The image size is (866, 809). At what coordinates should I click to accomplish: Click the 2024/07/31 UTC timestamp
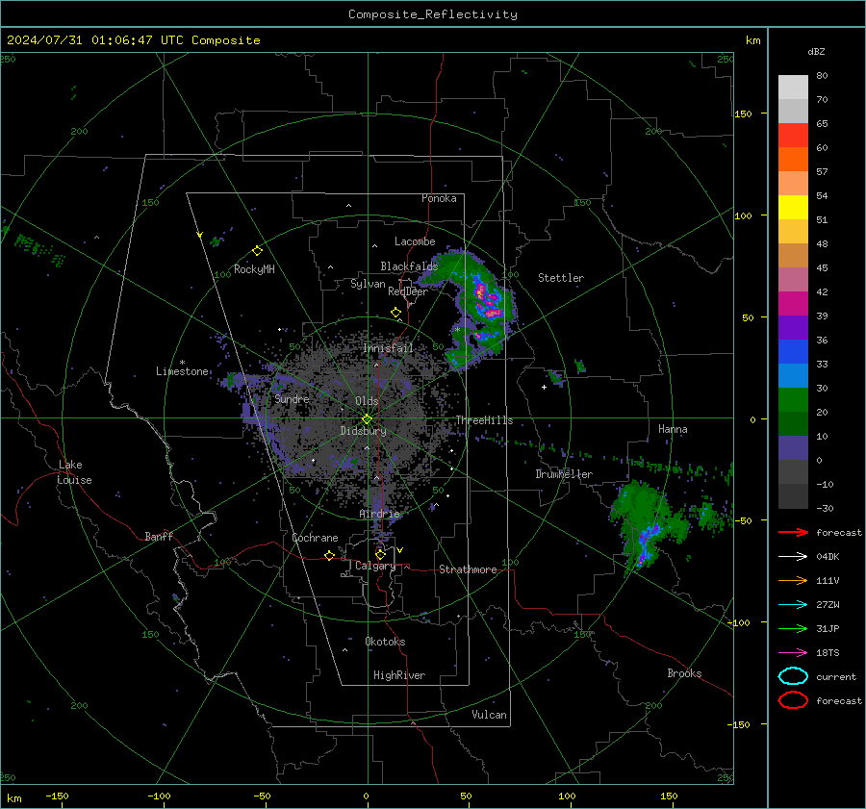[133, 39]
